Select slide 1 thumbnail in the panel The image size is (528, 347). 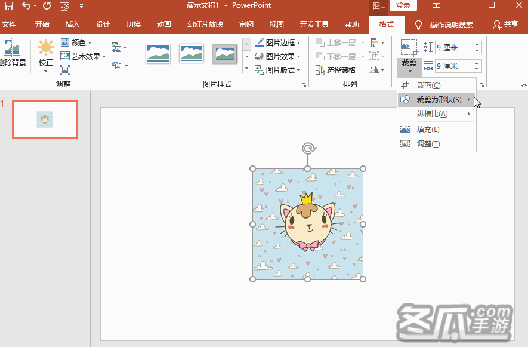[45, 119]
